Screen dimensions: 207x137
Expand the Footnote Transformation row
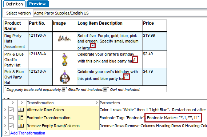pos(5,118)
